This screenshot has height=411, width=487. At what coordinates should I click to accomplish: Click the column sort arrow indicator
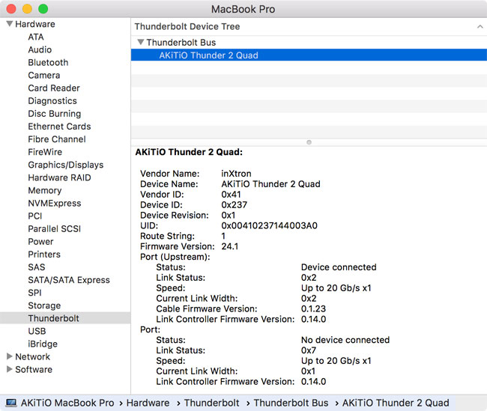[x=479, y=26]
